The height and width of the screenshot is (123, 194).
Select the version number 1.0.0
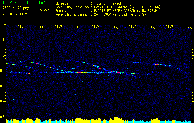(x=42, y=2)
